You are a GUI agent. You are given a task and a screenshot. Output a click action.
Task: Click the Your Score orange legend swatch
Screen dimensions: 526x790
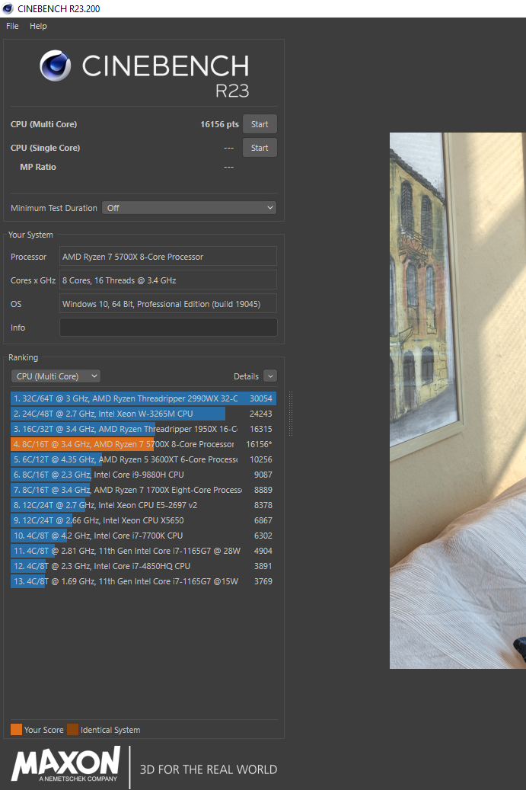[x=16, y=730]
